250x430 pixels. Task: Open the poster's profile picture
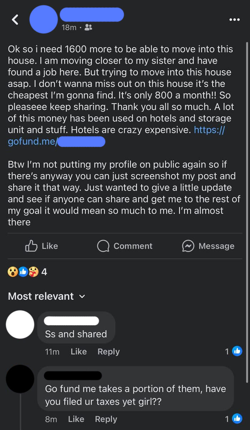(x=44, y=20)
